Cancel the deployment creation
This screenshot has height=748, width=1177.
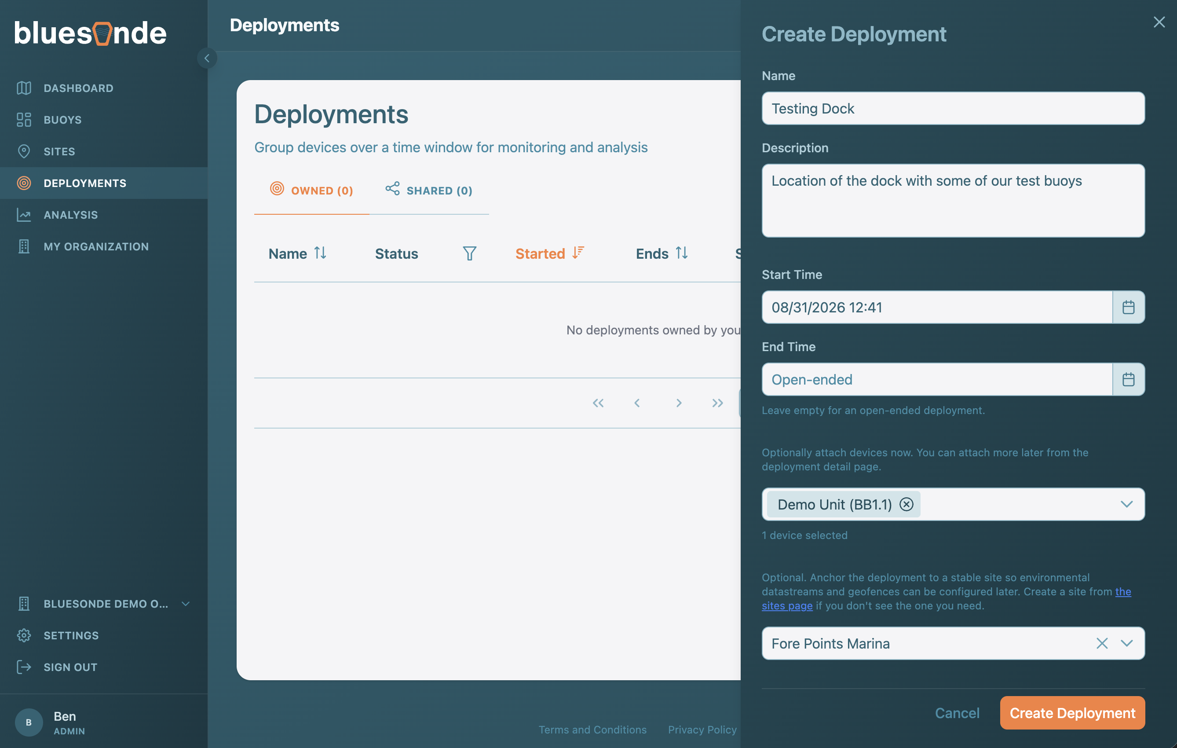click(x=957, y=713)
